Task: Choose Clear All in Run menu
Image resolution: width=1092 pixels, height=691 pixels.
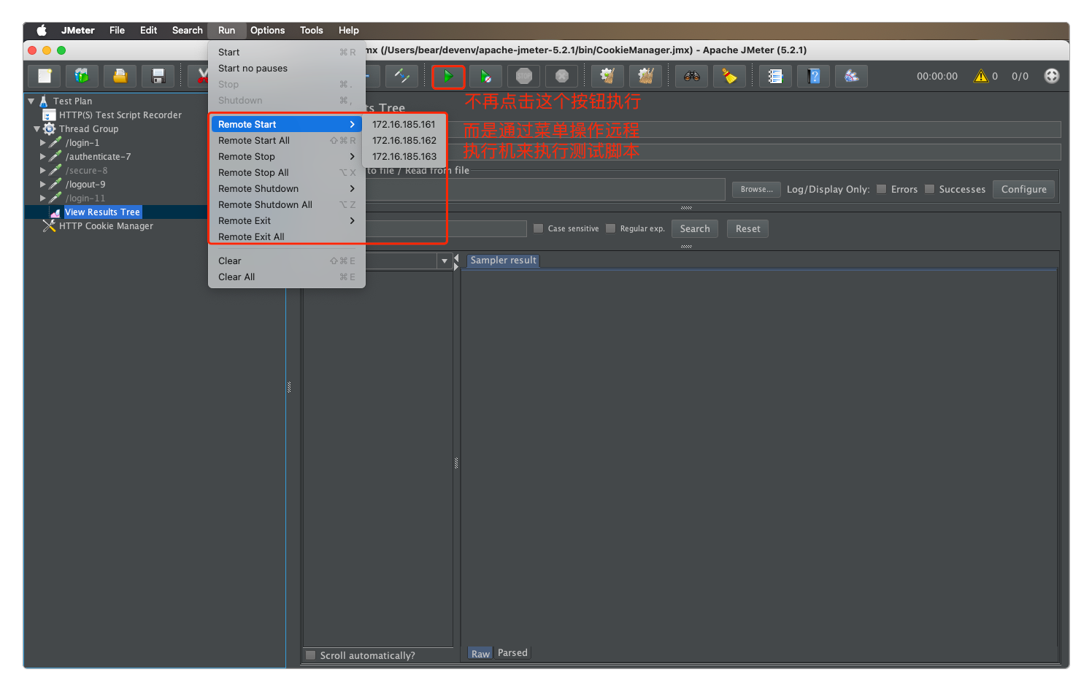Action: (x=287, y=277)
